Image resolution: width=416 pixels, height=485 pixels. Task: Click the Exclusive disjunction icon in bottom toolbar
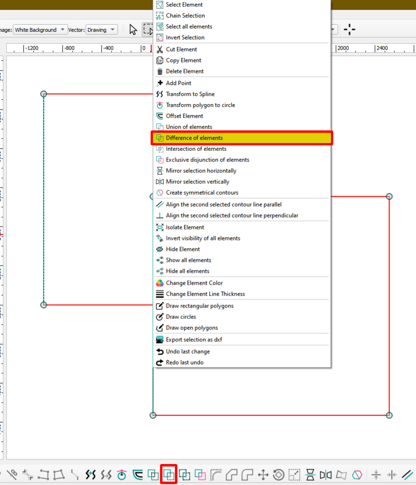(200, 475)
